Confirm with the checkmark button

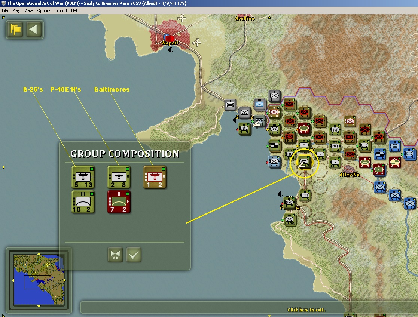tap(134, 255)
